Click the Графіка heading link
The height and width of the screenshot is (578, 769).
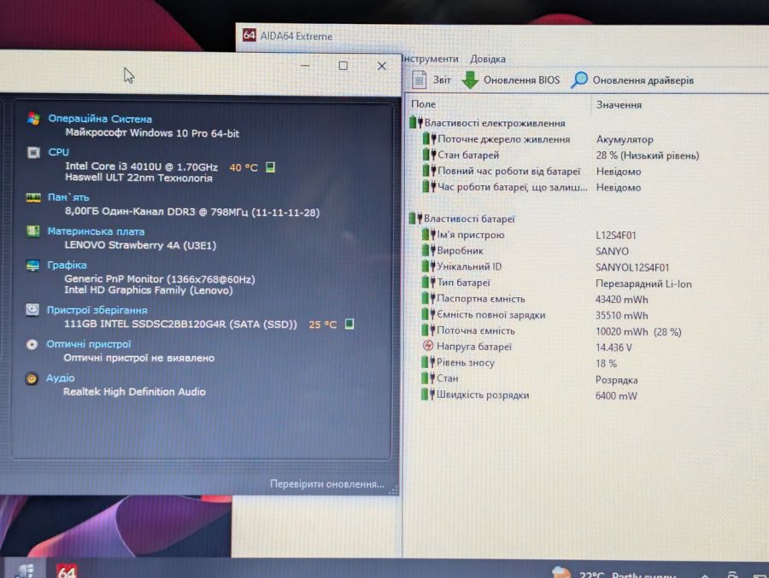(67, 265)
